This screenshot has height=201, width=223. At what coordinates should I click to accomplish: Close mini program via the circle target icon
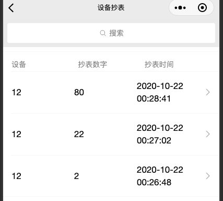[202, 8]
